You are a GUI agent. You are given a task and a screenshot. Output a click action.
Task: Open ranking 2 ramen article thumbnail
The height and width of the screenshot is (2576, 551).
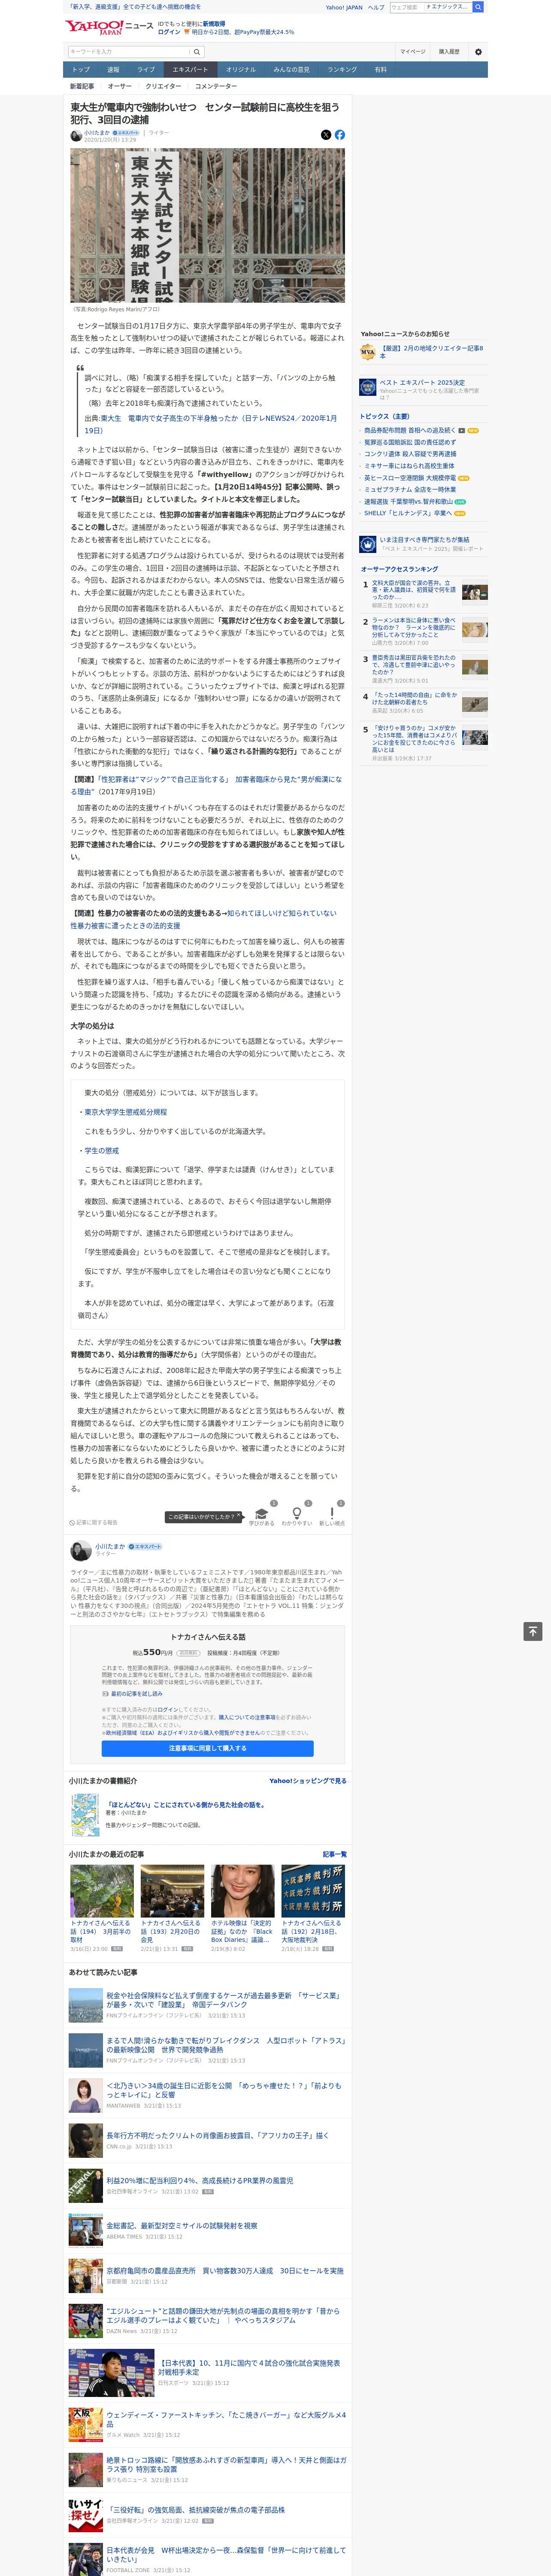[474, 629]
